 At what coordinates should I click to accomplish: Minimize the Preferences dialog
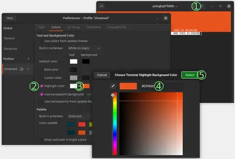(157, 18)
